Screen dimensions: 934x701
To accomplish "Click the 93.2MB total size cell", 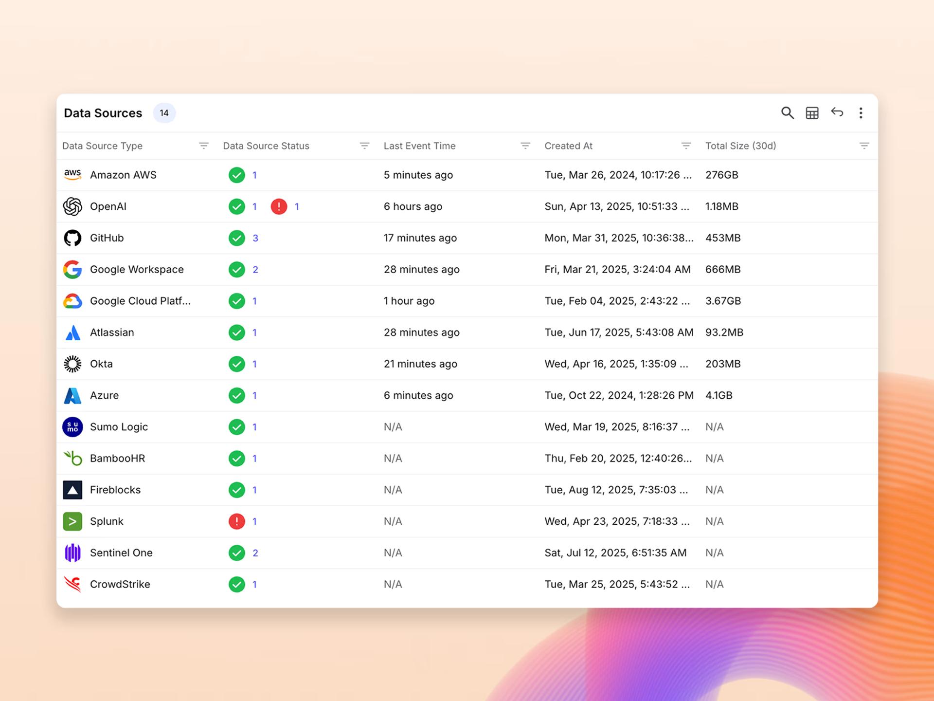I will 724,332.
